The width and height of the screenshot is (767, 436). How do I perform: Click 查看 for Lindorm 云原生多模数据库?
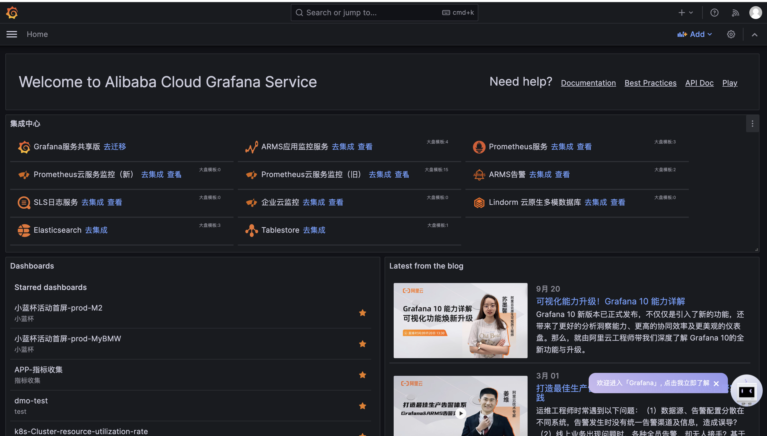coord(618,202)
